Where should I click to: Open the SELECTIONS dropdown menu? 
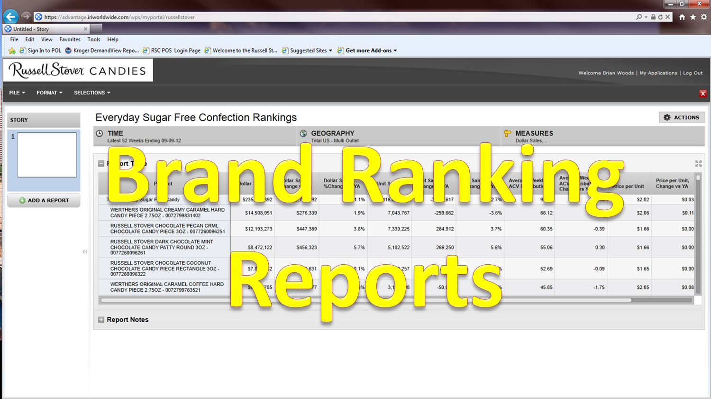(x=92, y=93)
